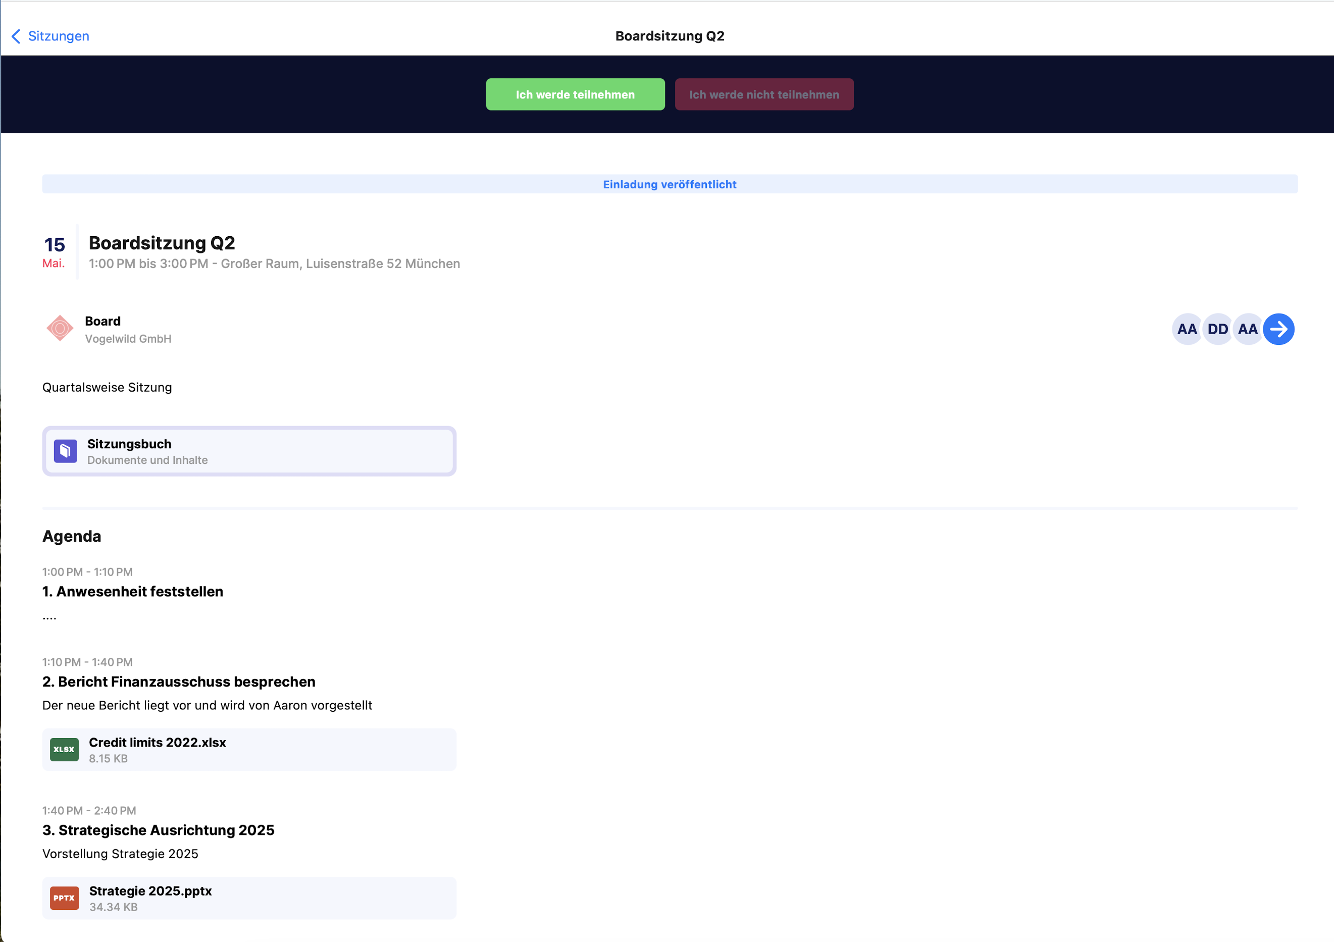Click the Einladung veröffentlicht status banner

(670, 184)
